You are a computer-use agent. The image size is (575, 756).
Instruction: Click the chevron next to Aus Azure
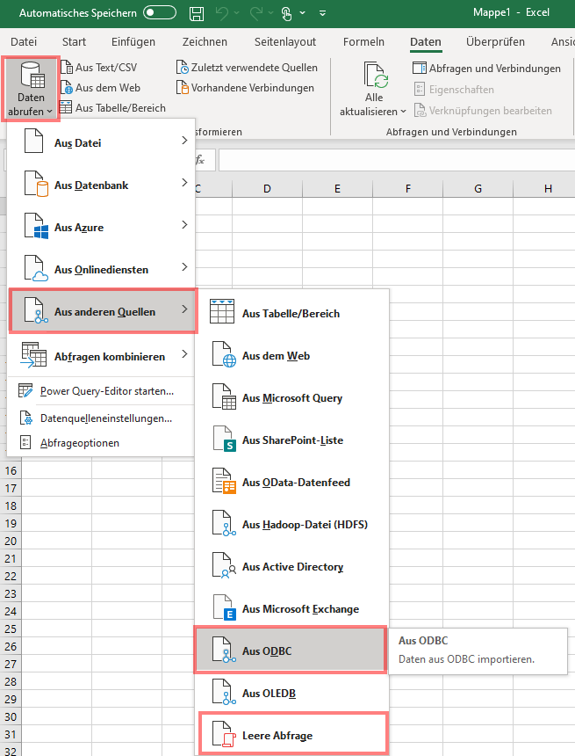[x=184, y=225]
